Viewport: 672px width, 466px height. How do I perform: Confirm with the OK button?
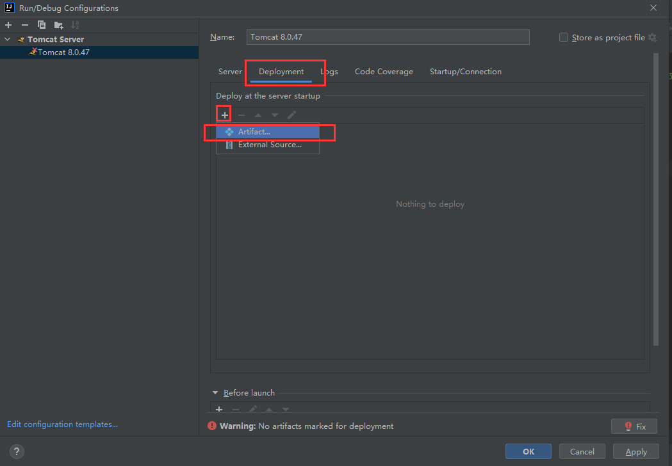point(529,451)
